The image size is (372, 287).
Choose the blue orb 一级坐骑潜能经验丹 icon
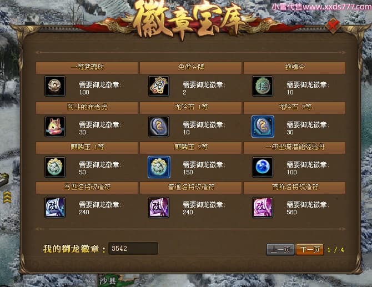(x=263, y=167)
